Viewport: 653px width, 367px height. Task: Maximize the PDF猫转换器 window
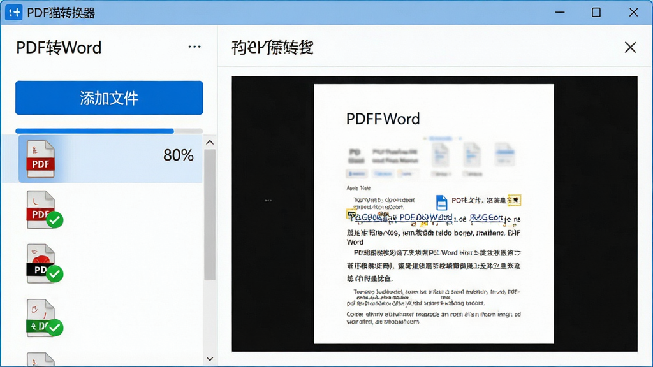tap(596, 13)
